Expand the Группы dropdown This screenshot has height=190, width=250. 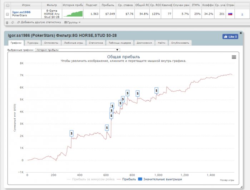pyautogui.click(x=72, y=22)
